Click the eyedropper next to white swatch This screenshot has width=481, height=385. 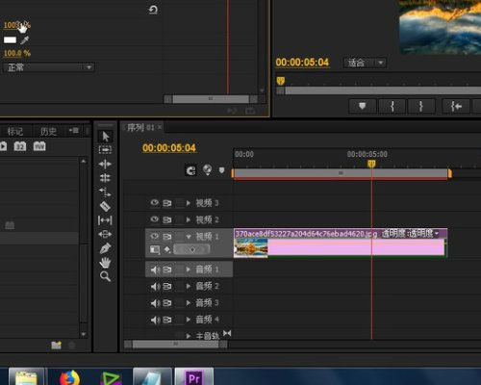point(25,39)
